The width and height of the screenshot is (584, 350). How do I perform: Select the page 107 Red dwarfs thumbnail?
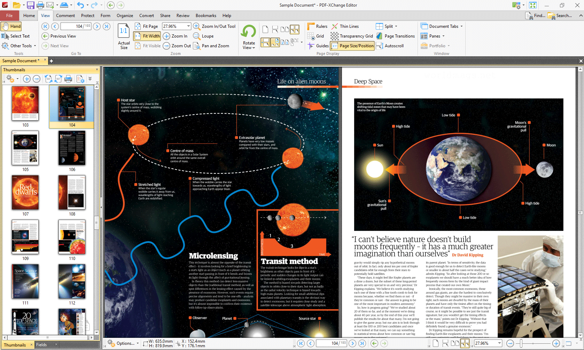(25, 192)
